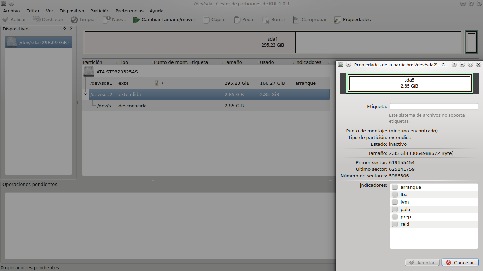Image resolution: width=483 pixels, height=271 pixels.
Task: Click the Número de sectores value 5986306
Action: [x=399, y=176]
